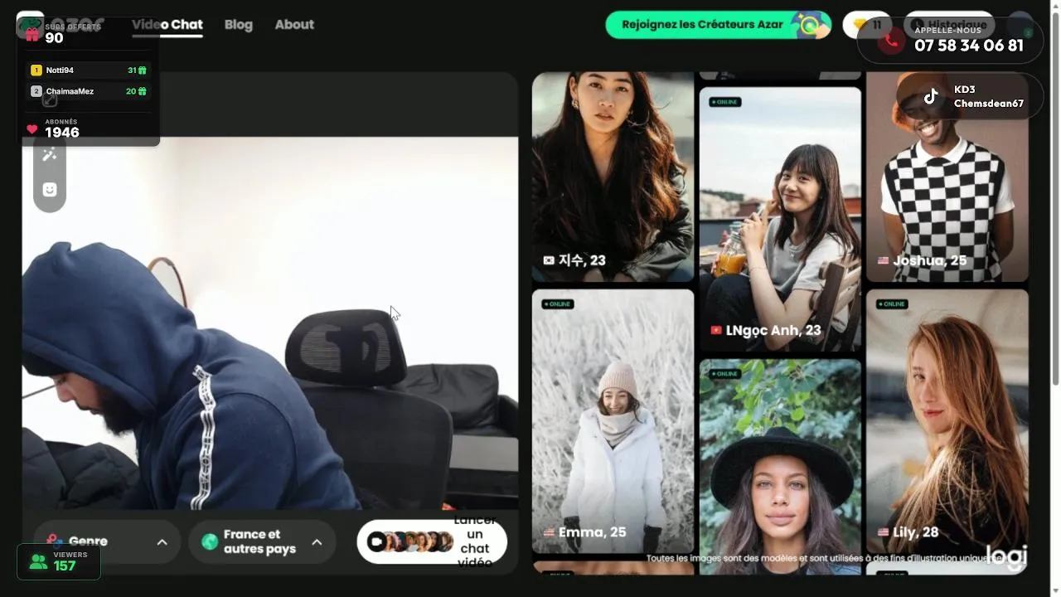Select the 지수, 23 profile card
The height and width of the screenshot is (597, 1061).
[613, 177]
